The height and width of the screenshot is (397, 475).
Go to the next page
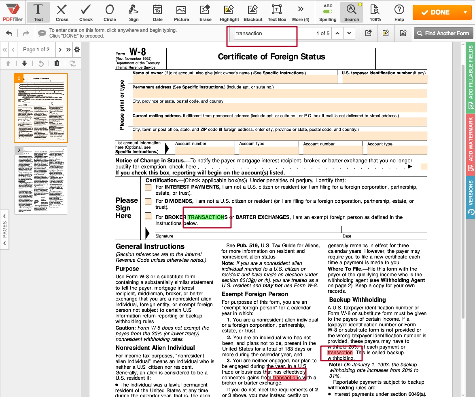click(60, 50)
